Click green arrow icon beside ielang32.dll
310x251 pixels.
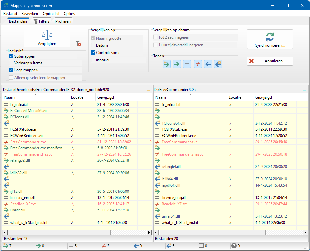(6, 160)
